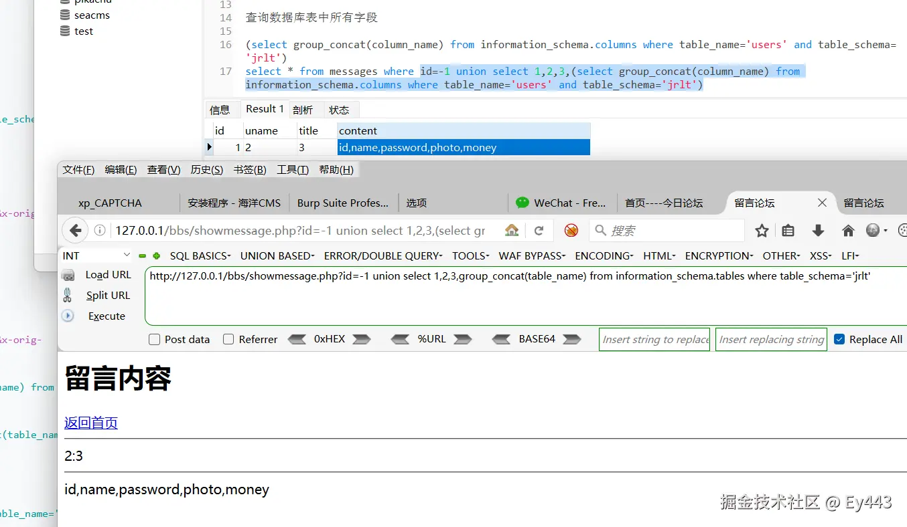907x527 pixels.
Task: Follow the 返回首页 link
Action: tap(91, 423)
